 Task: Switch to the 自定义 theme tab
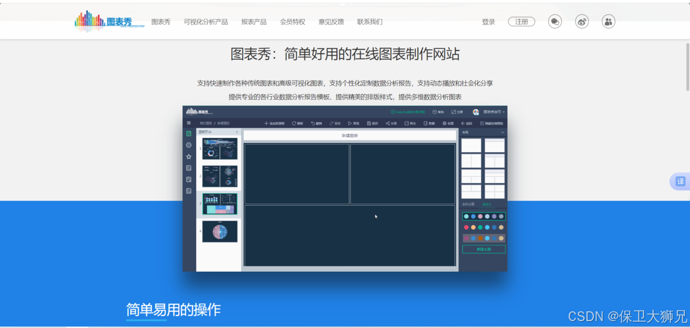pyautogui.click(x=486, y=204)
